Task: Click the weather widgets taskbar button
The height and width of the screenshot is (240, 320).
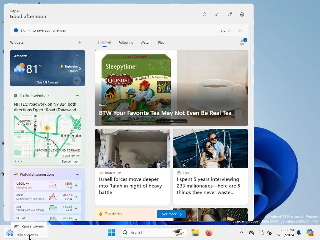Action: click(26, 232)
